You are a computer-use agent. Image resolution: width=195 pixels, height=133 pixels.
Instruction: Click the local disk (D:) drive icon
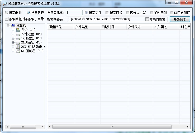[x=18, y=34]
